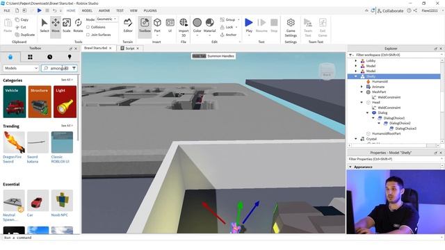Click the Resume test button

point(261,25)
